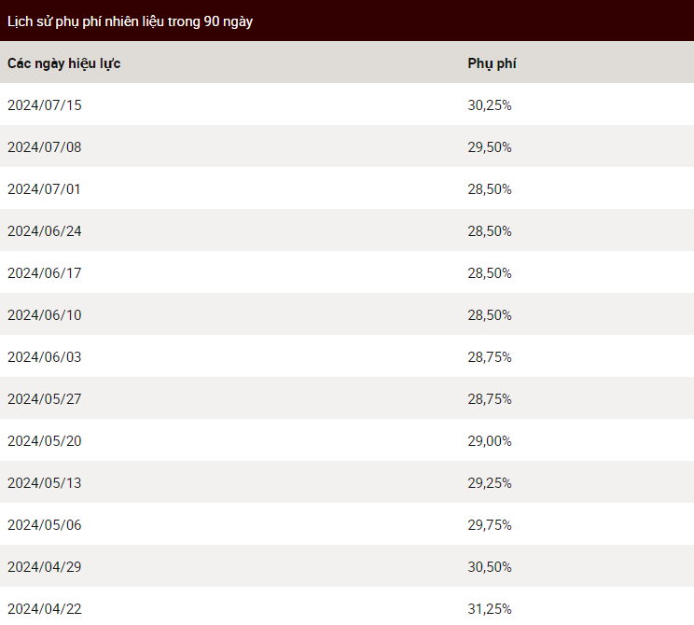Screen dimensions: 694x625
Task: Select the 2024/05/20 date cell
Action: (x=44, y=442)
